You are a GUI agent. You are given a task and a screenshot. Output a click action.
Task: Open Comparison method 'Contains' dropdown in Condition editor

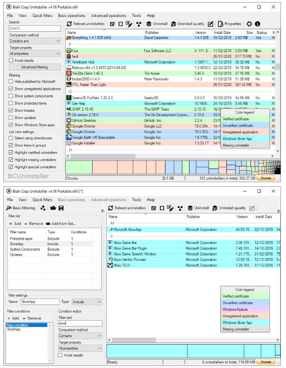(80, 336)
